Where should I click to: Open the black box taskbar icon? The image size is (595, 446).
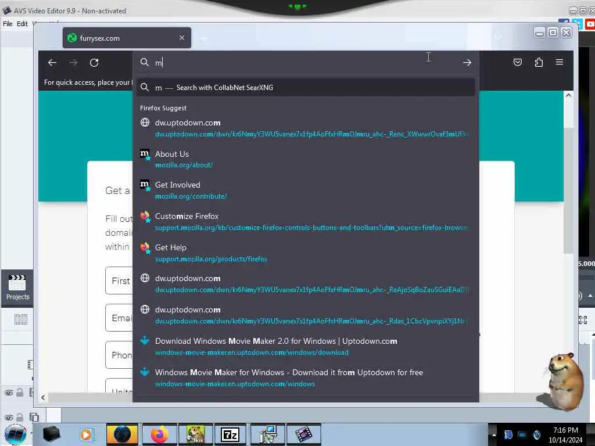point(51,434)
